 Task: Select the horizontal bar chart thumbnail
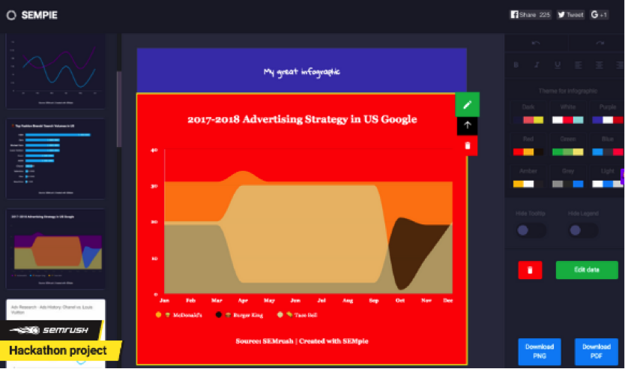click(x=55, y=159)
